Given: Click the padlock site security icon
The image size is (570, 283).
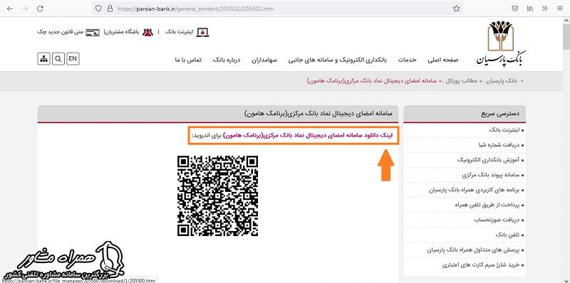Looking at the screenshot, I should pos(110,9).
